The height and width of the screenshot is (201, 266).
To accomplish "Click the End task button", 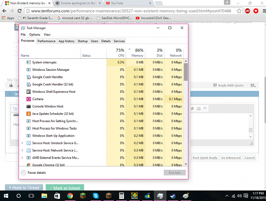I will [174, 173].
